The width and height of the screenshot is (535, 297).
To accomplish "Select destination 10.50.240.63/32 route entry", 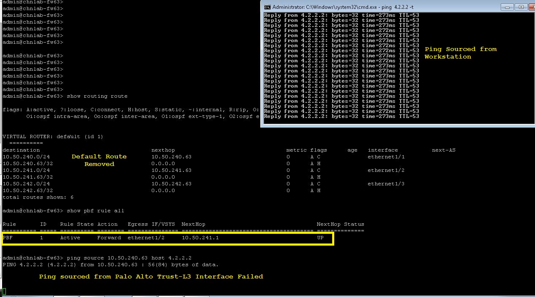I will click(28, 163).
